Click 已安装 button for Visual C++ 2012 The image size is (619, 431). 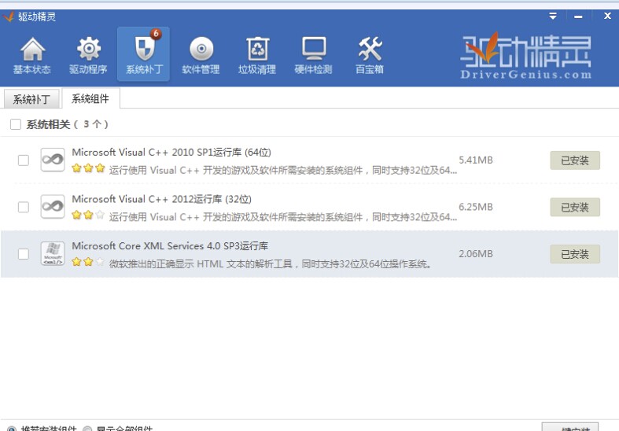pos(575,207)
